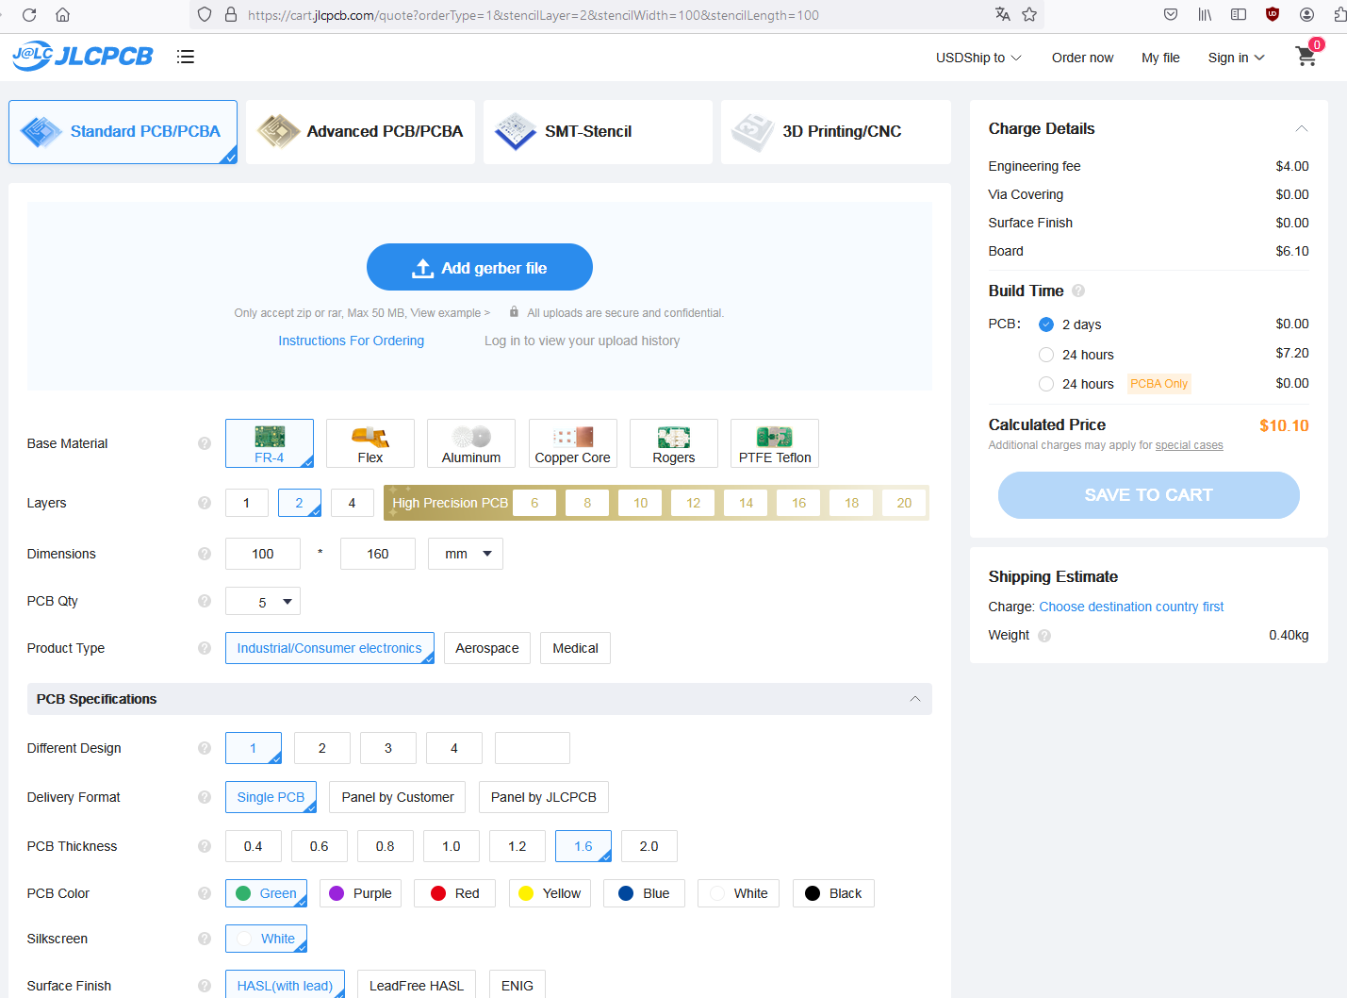The height and width of the screenshot is (998, 1347).
Task: Show help for Silkscreen
Action: click(x=205, y=939)
